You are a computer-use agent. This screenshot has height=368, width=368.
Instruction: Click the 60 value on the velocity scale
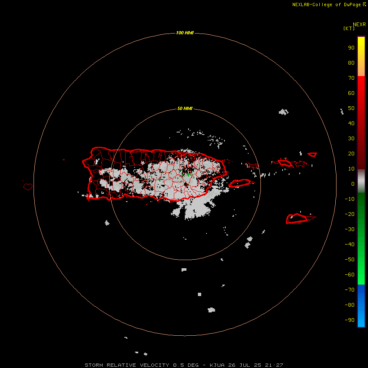[351, 93]
